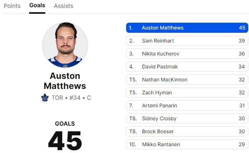249x153 pixels.
Task: Open Auston Matthews' headshot photo
Action: [65, 45]
